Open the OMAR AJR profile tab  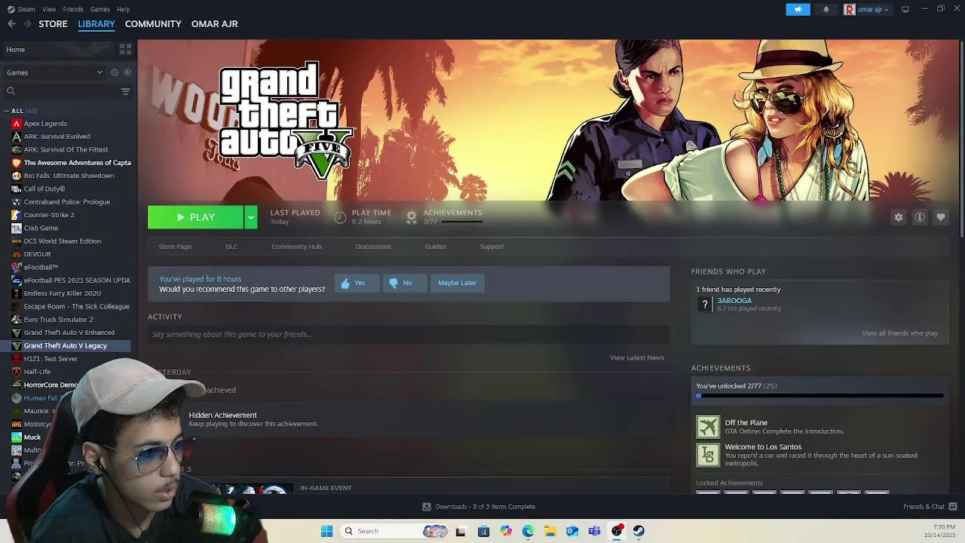point(214,24)
